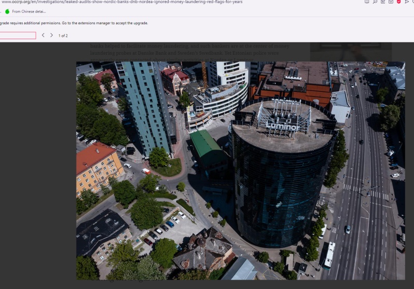
Task: Take a snapshot with the camera icon
Action: click(x=391, y=2)
